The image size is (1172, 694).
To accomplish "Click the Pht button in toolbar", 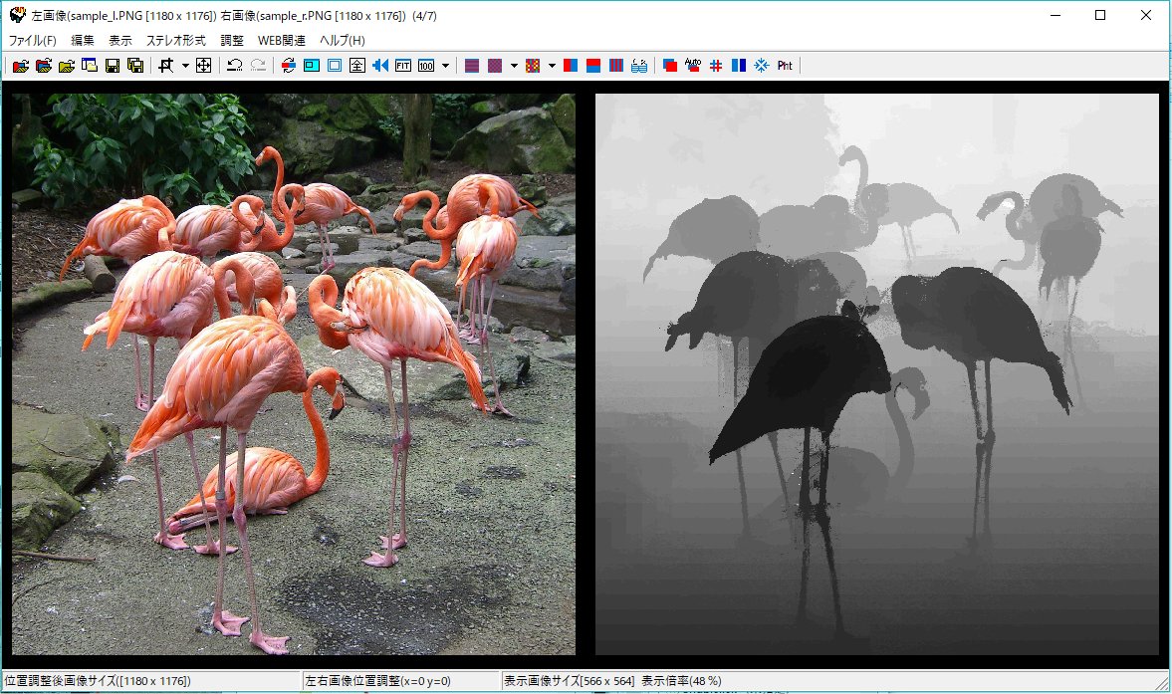I will pyautogui.click(x=785, y=66).
